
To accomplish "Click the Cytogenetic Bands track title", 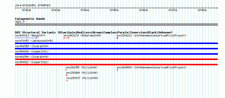I will click(x=30, y=19).
